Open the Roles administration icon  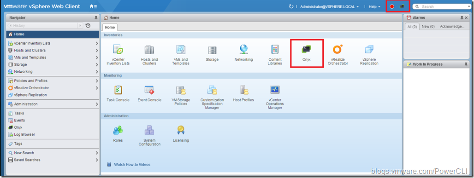(x=118, y=134)
